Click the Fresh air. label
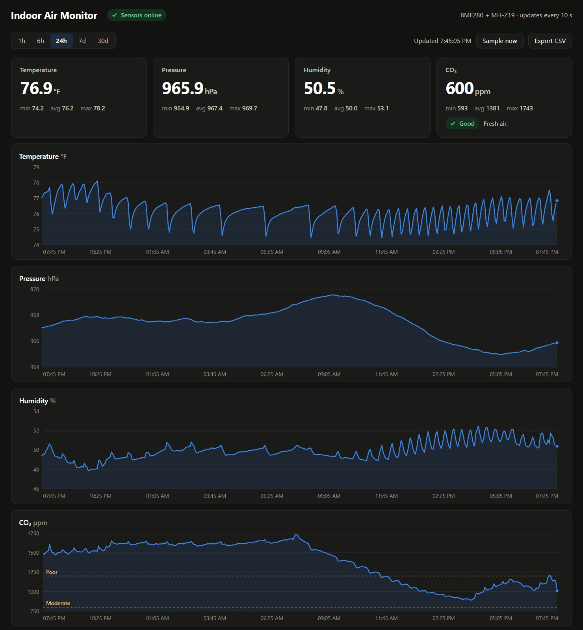 (x=496, y=124)
